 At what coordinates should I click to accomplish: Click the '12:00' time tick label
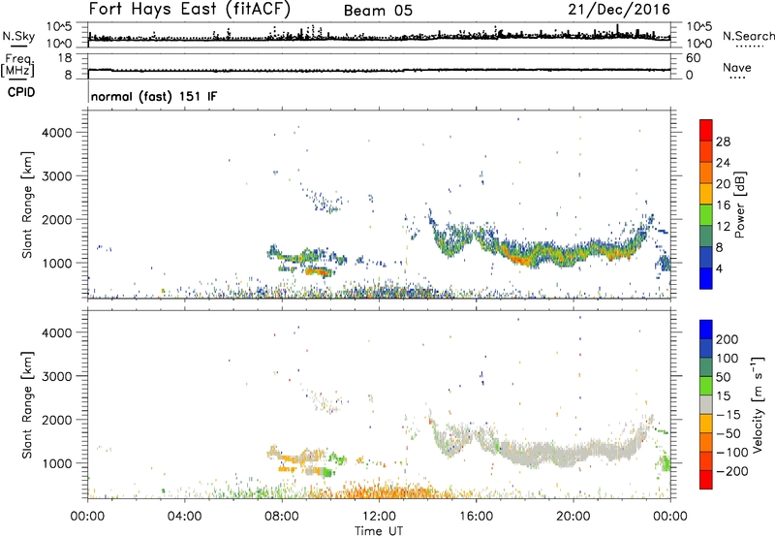point(379,517)
